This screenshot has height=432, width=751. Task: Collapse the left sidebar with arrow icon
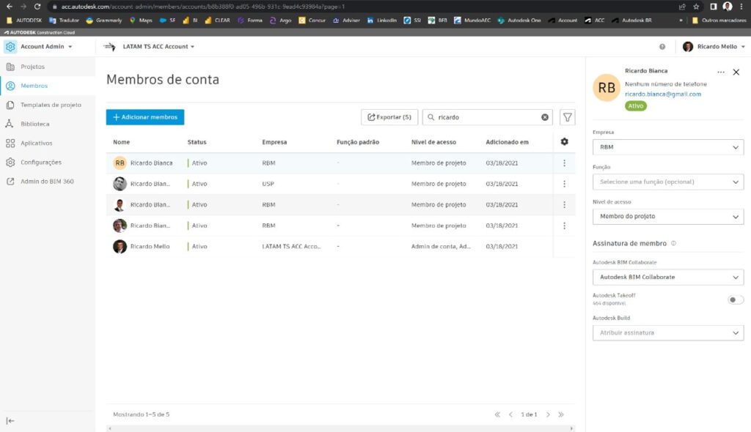[x=10, y=421]
